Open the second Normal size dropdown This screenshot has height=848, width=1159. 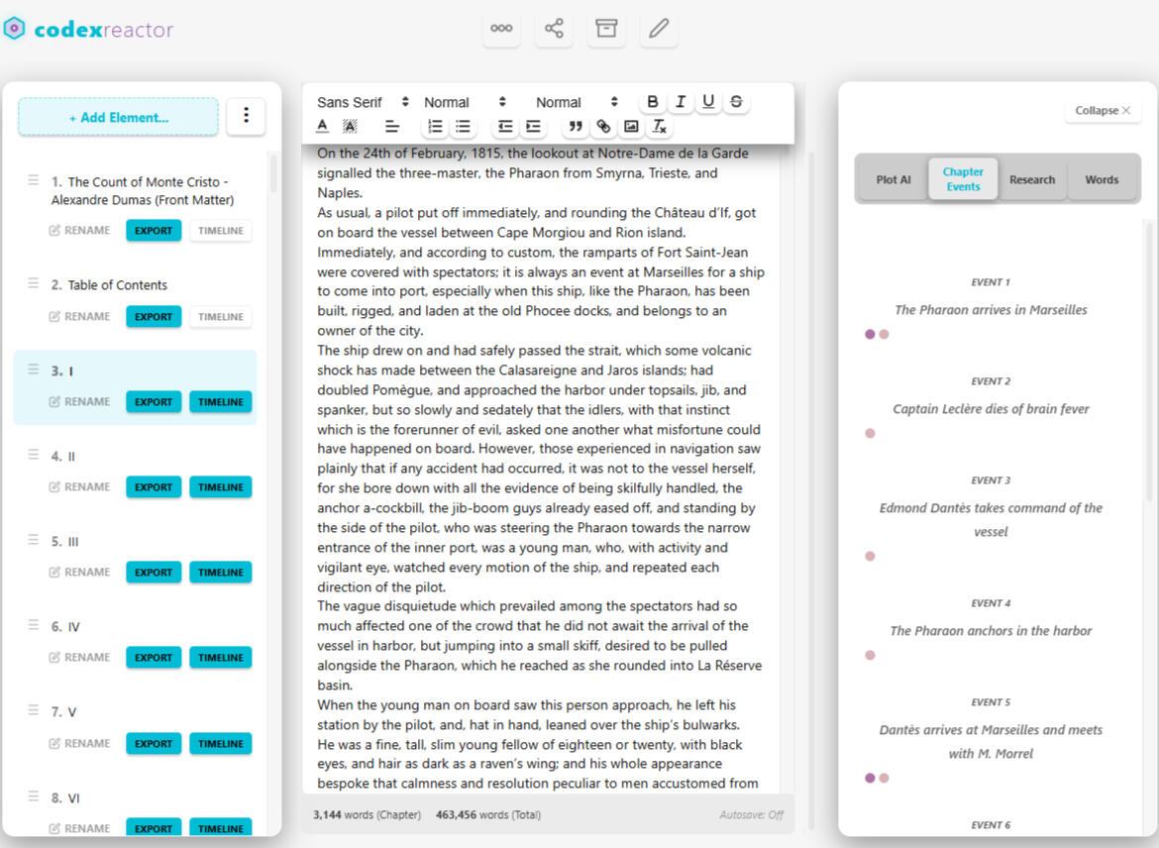click(577, 102)
